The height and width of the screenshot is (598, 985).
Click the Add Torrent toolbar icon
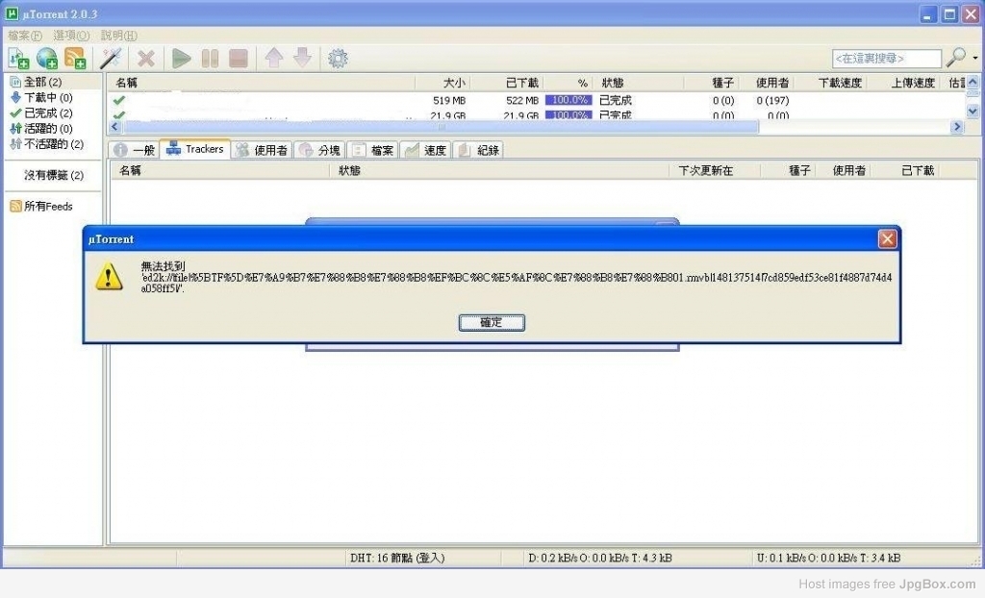click(19, 59)
